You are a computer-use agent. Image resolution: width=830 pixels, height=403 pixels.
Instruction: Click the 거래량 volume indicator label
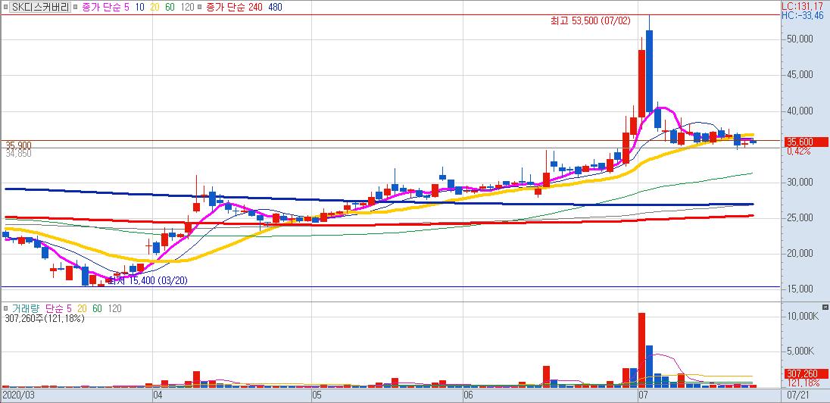tap(25, 309)
